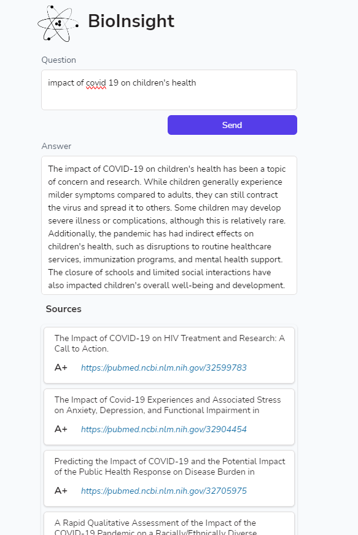Click the Answer label above the response
The image size is (358, 535).
(56, 147)
